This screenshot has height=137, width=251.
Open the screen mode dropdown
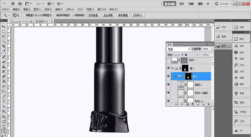pyautogui.click(x=60, y=3)
